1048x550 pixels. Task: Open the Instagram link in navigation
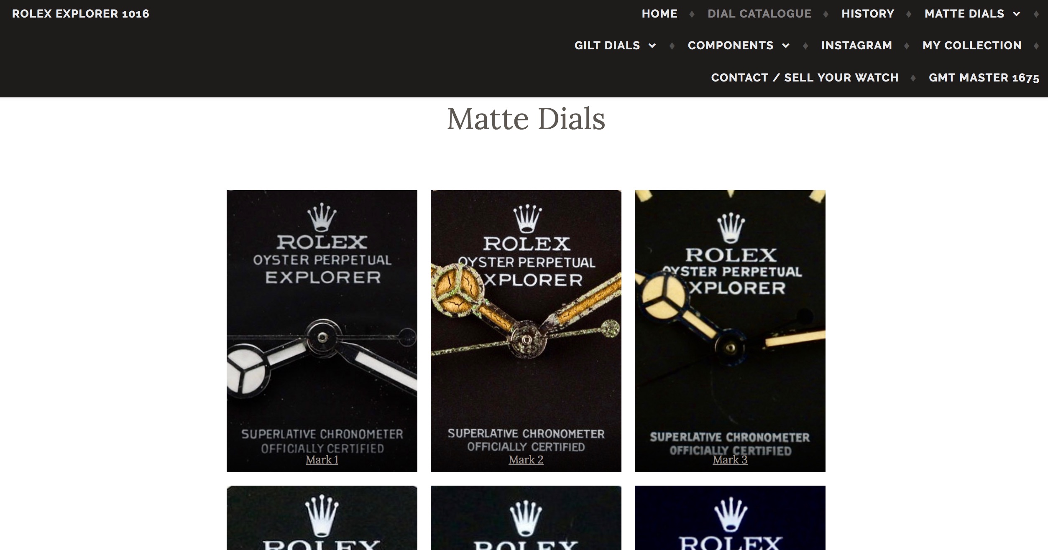click(856, 46)
